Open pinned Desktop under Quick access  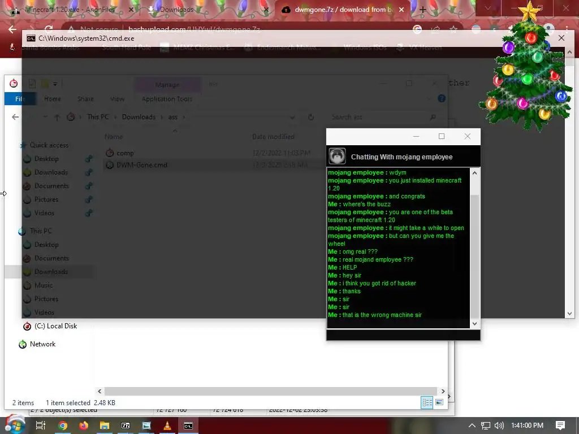tap(46, 159)
